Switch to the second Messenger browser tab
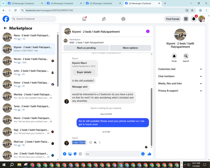210x168 pixels. [64, 3]
